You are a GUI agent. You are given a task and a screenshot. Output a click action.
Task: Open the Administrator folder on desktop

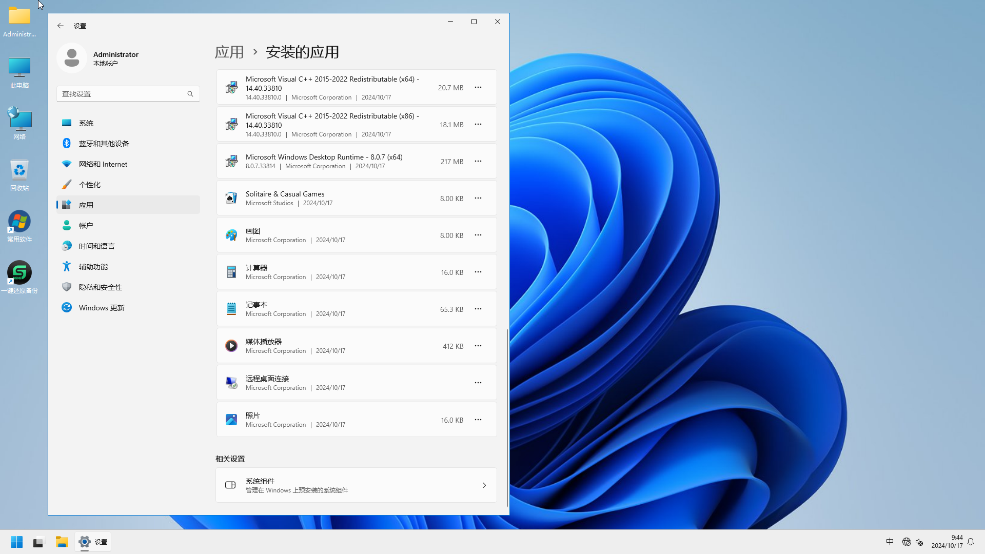point(19,22)
